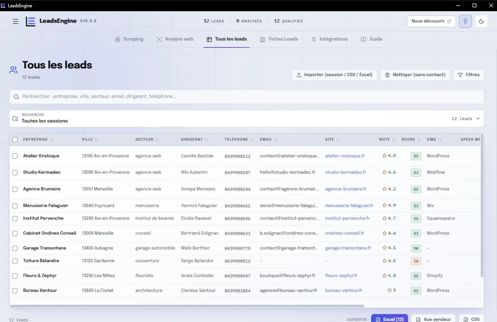This screenshot has width=497, height=322.
Task: Go to the Fiches Leads tab
Action: (279, 39)
